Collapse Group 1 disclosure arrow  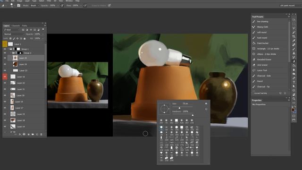coord(8,49)
